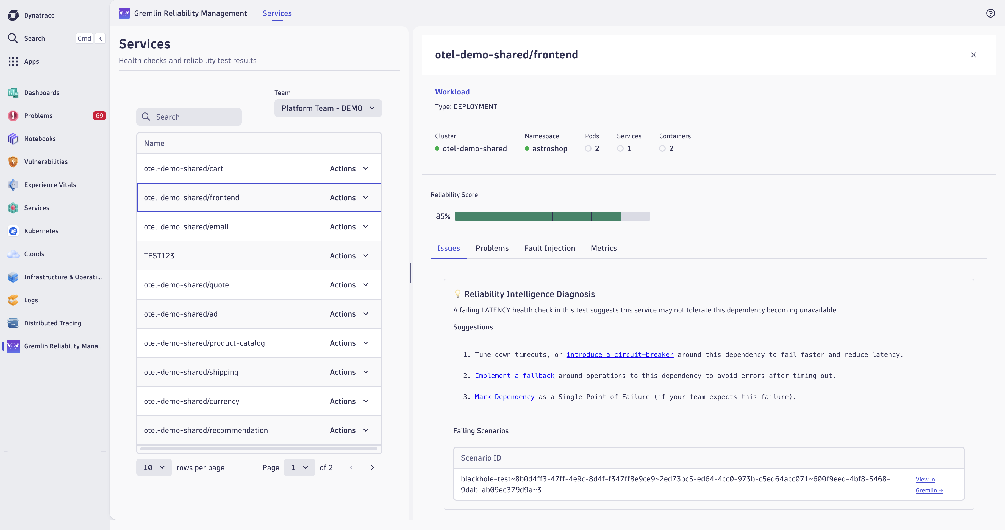
Task: Go to previous page arrow
Action: (x=351, y=467)
